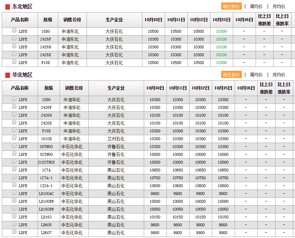
Task: Check the 华北地区 18D0 row checkbox
Action: 14,99
